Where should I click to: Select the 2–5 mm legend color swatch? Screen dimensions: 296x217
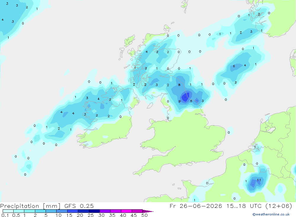(x=40, y=211)
